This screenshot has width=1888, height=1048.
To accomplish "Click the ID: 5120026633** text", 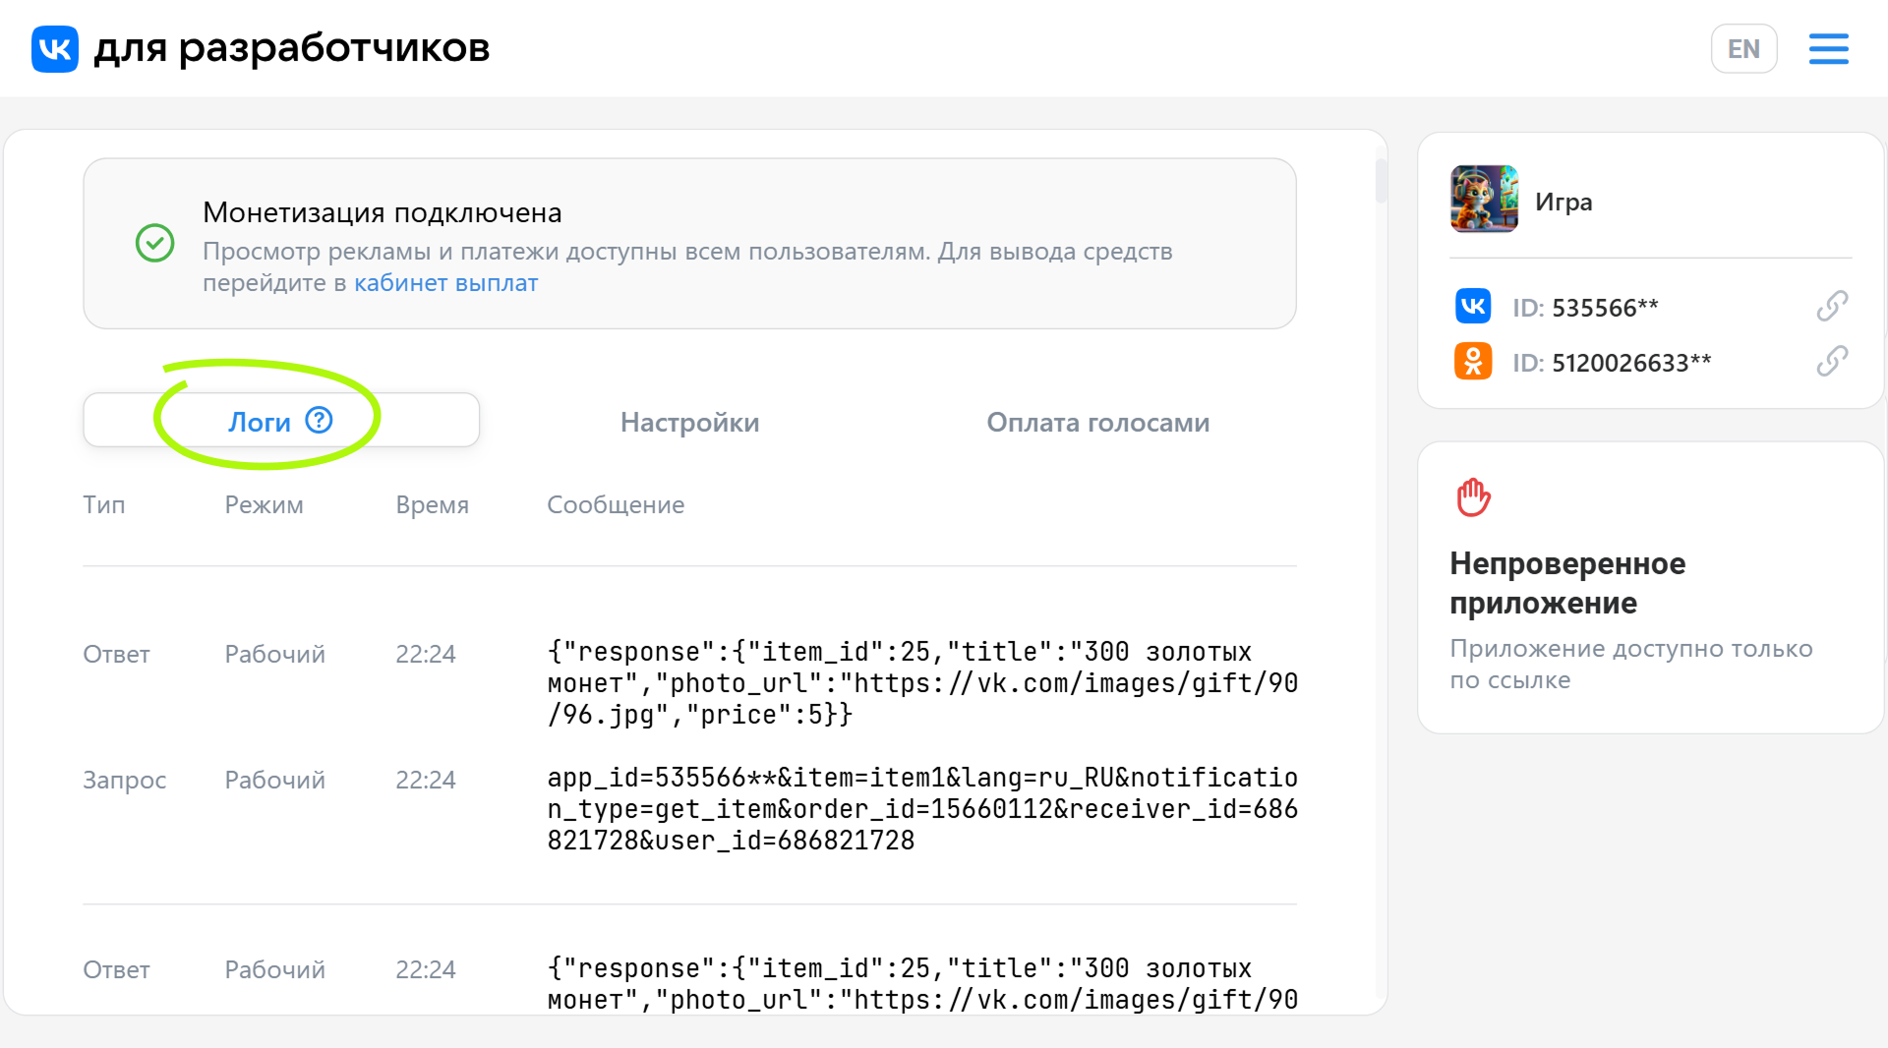I will coord(1612,363).
